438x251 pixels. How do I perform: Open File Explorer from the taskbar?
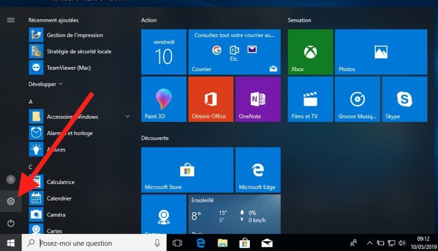click(222, 243)
